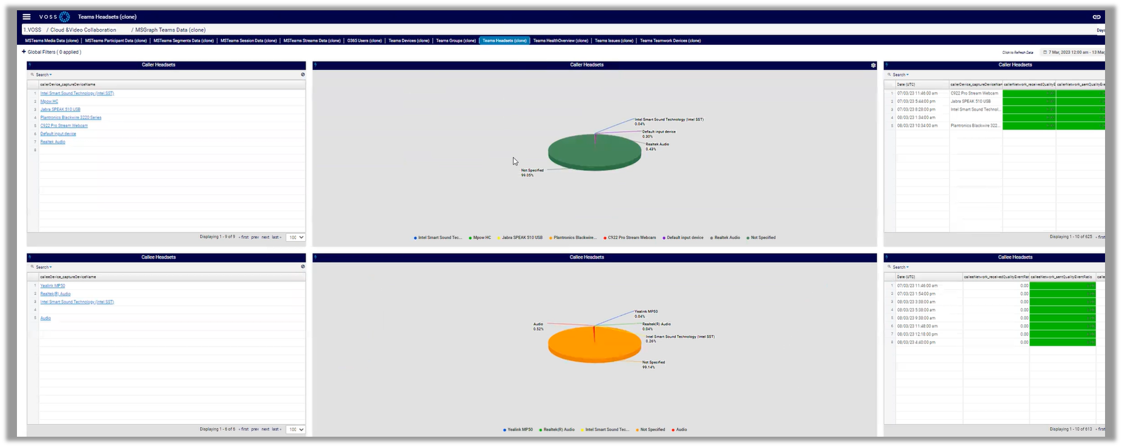
Task: Toggle Realtek(R) Audio in callee chart legend
Action: click(x=557, y=429)
